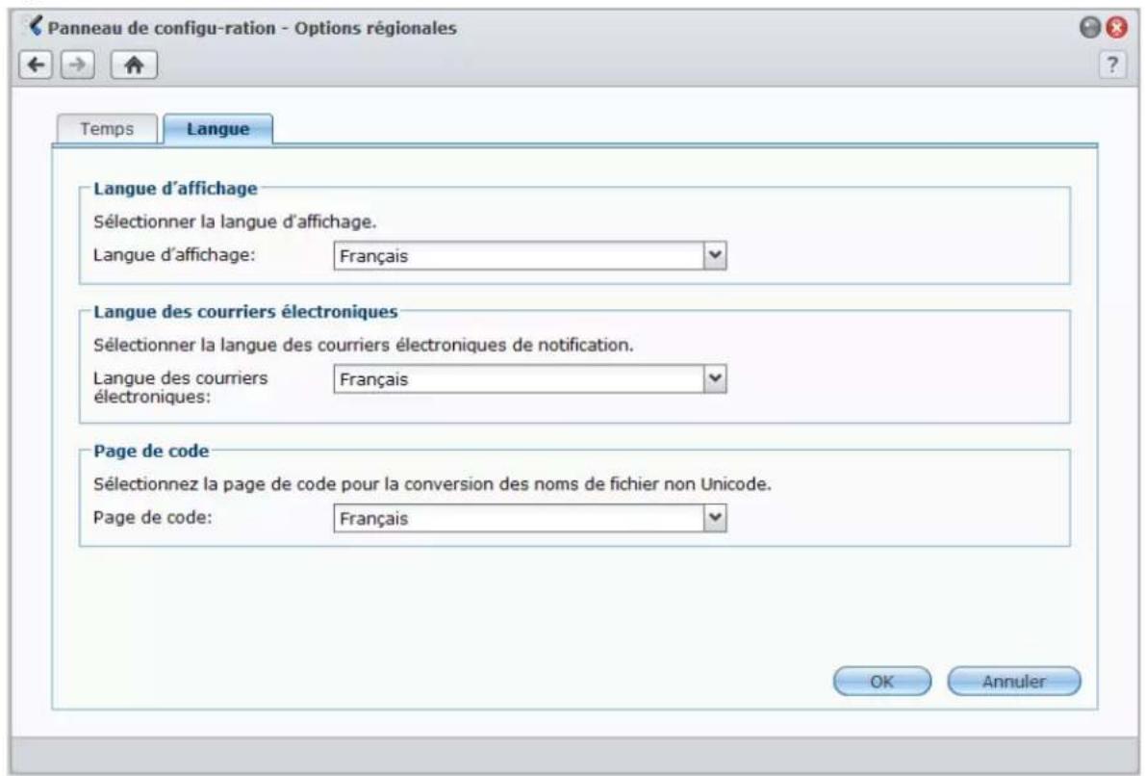This screenshot has width=1145, height=776.
Task: Click the chevron icon in the title bar
Action: [35, 26]
